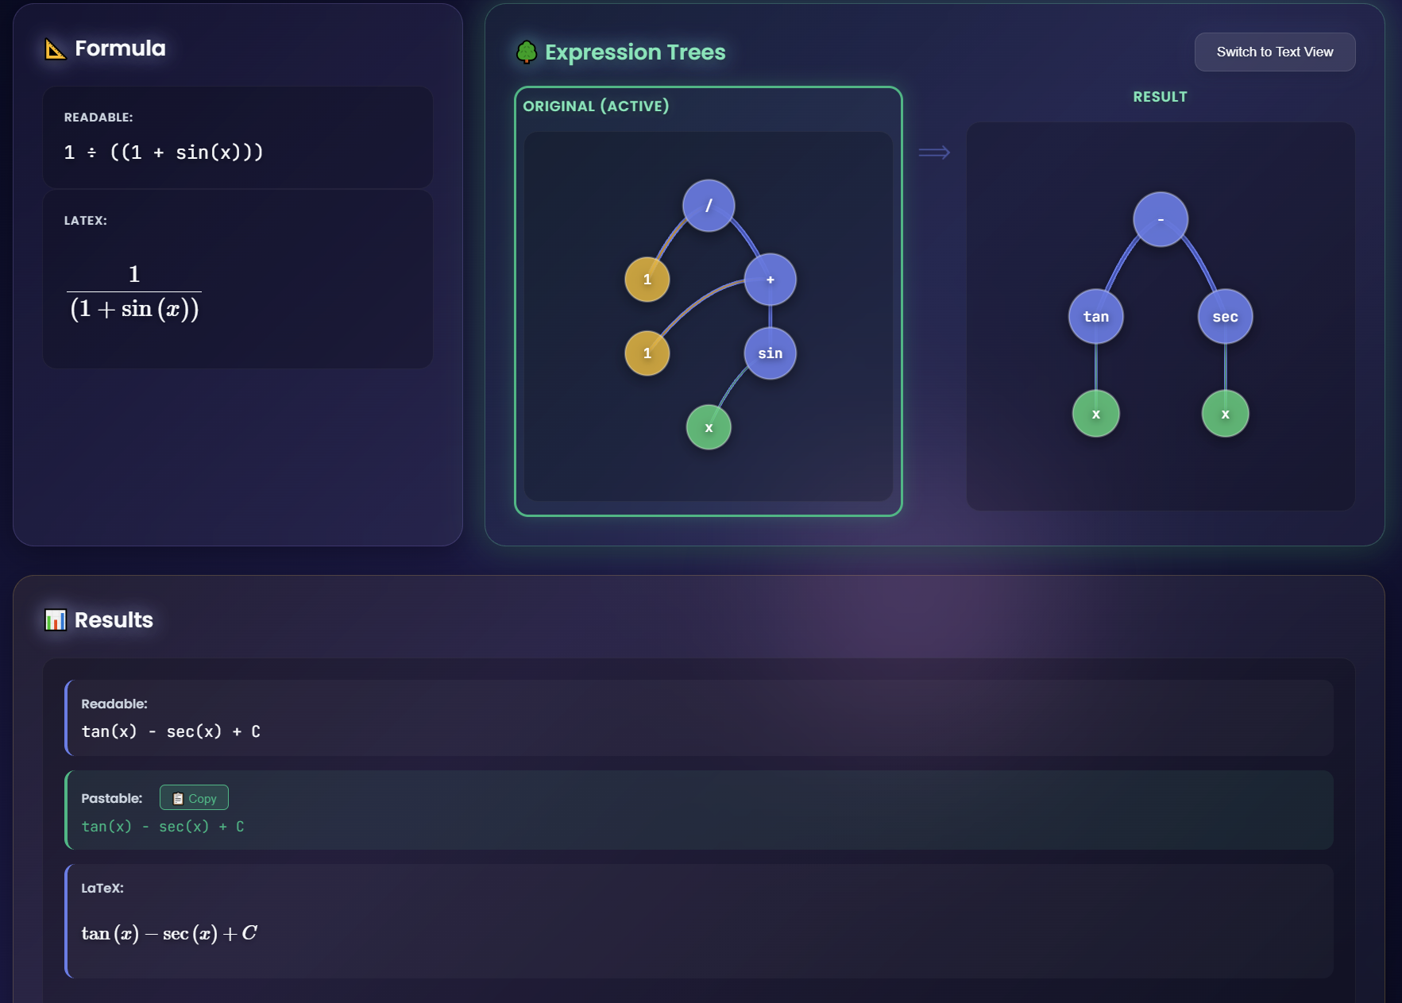Viewport: 1402px width, 1003px height.
Task: Copy the pastable result
Action: (194, 798)
